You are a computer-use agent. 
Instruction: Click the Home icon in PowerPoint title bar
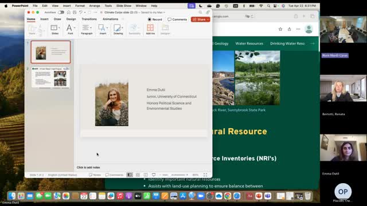point(69,12)
